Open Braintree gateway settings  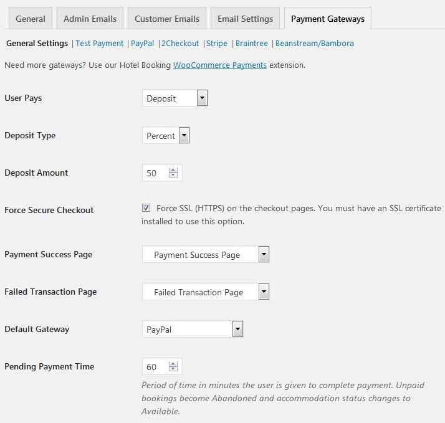pyautogui.click(x=252, y=44)
